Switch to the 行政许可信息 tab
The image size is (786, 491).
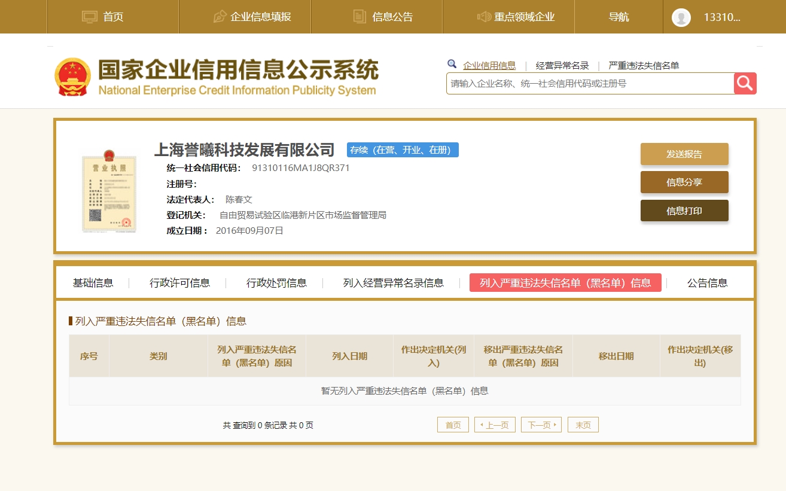(x=179, y=283)
